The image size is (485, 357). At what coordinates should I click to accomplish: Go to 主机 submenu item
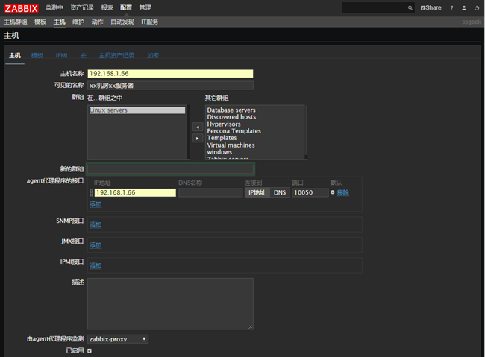point(60,22)
